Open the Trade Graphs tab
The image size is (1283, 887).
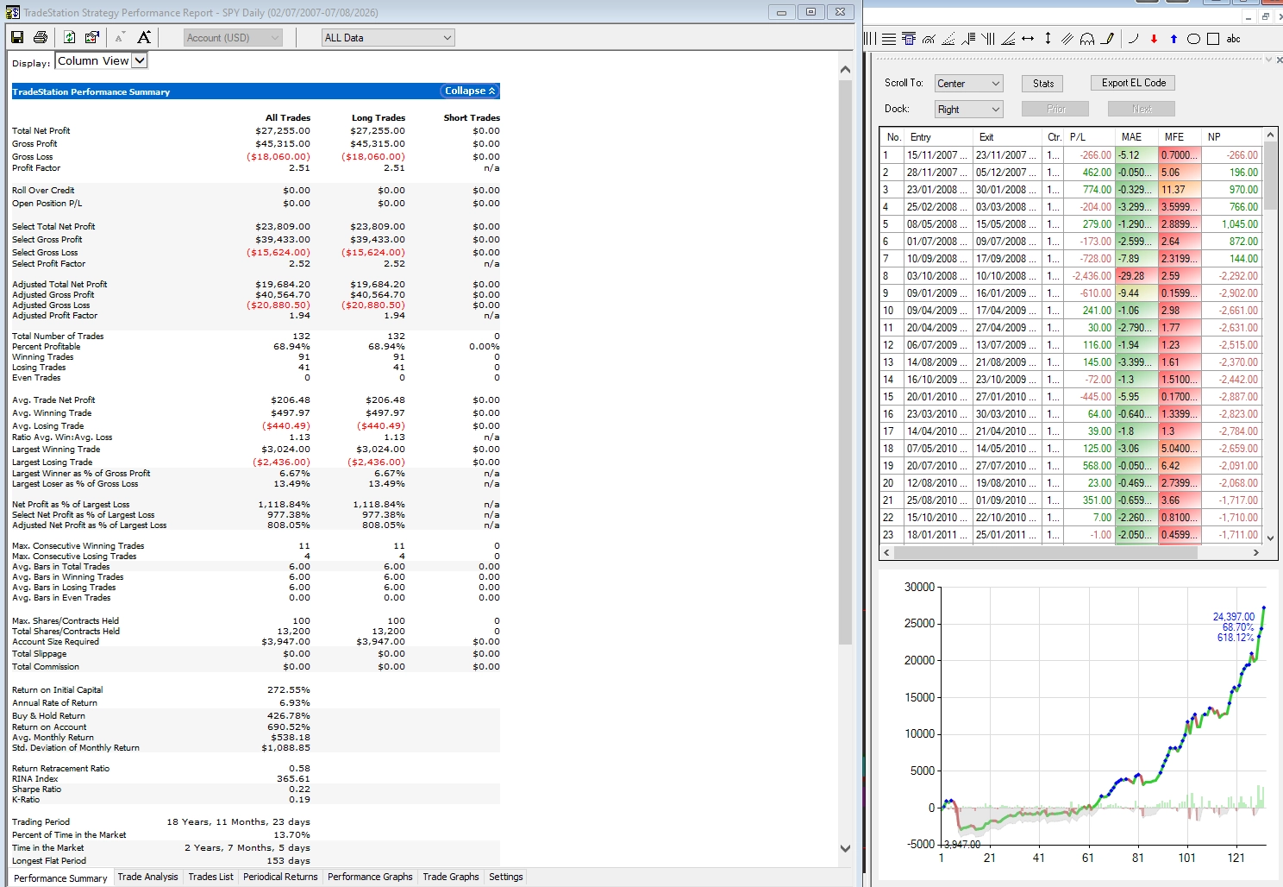coord(450,877)
